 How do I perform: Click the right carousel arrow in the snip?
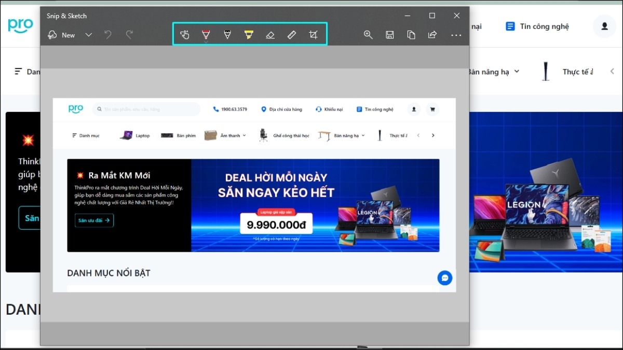pyautogui.click(x=433, y=135)
